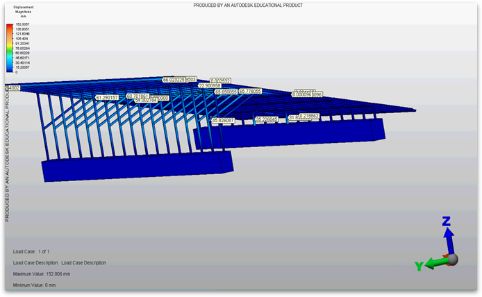The width and height of the screenshot is (482, 297).
Task: Click the 35.226045 probe label
Action: [x=267, y=119]
